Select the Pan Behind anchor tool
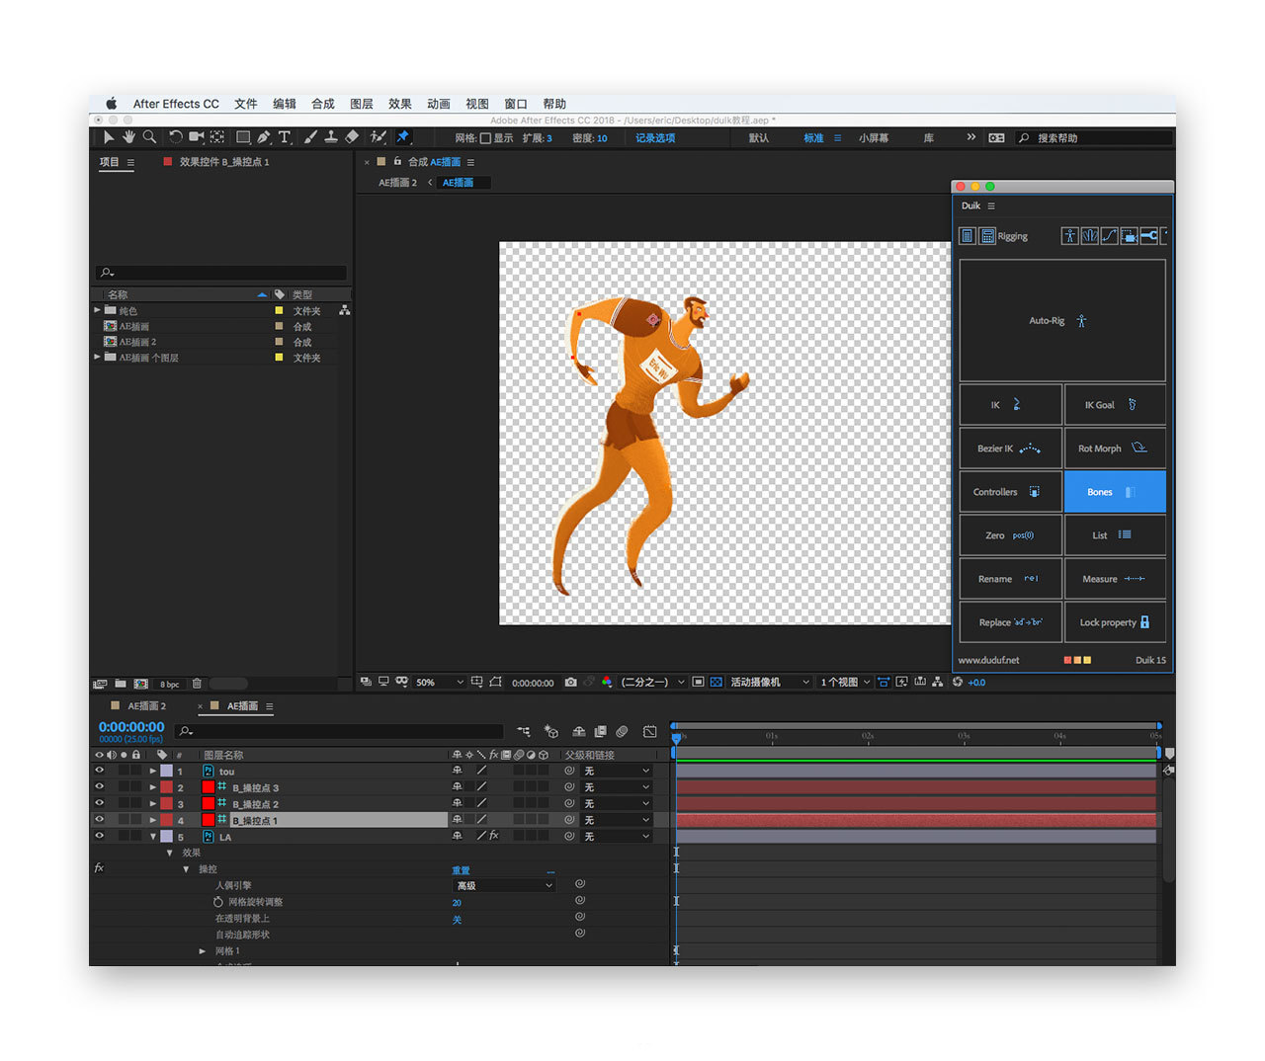 point(216,137)
